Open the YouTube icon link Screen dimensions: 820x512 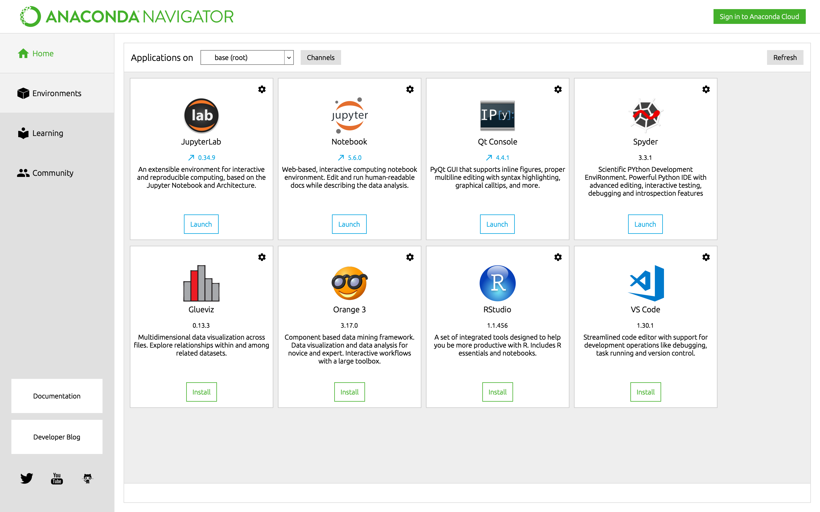click(x=57, y=478)
